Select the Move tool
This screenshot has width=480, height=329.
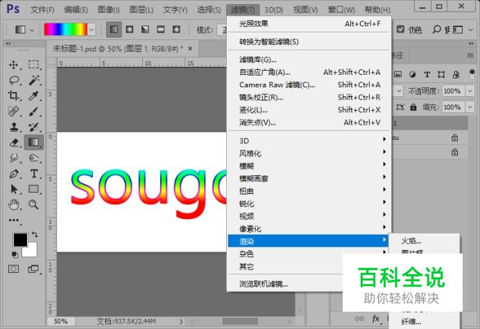click(x=14, y=65)
